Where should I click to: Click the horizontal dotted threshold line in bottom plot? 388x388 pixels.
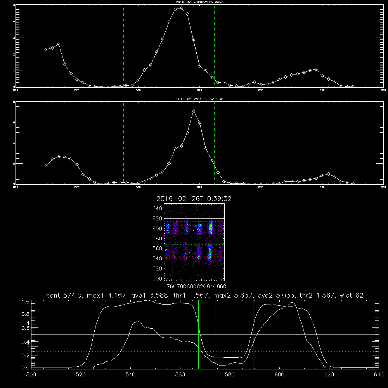[205, 352]
